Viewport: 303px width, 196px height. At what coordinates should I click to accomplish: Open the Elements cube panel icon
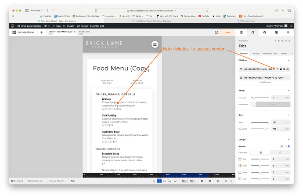click(264, 32)
